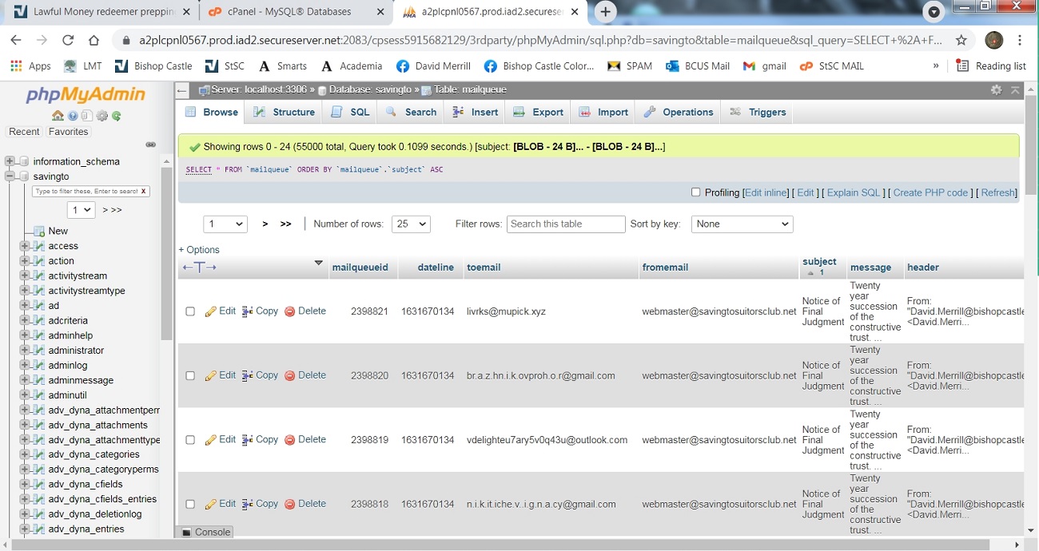The image size is (1039, 551).
Task: Click pencil Edit icon for row 2398821
Action: [x=211, y=311]
